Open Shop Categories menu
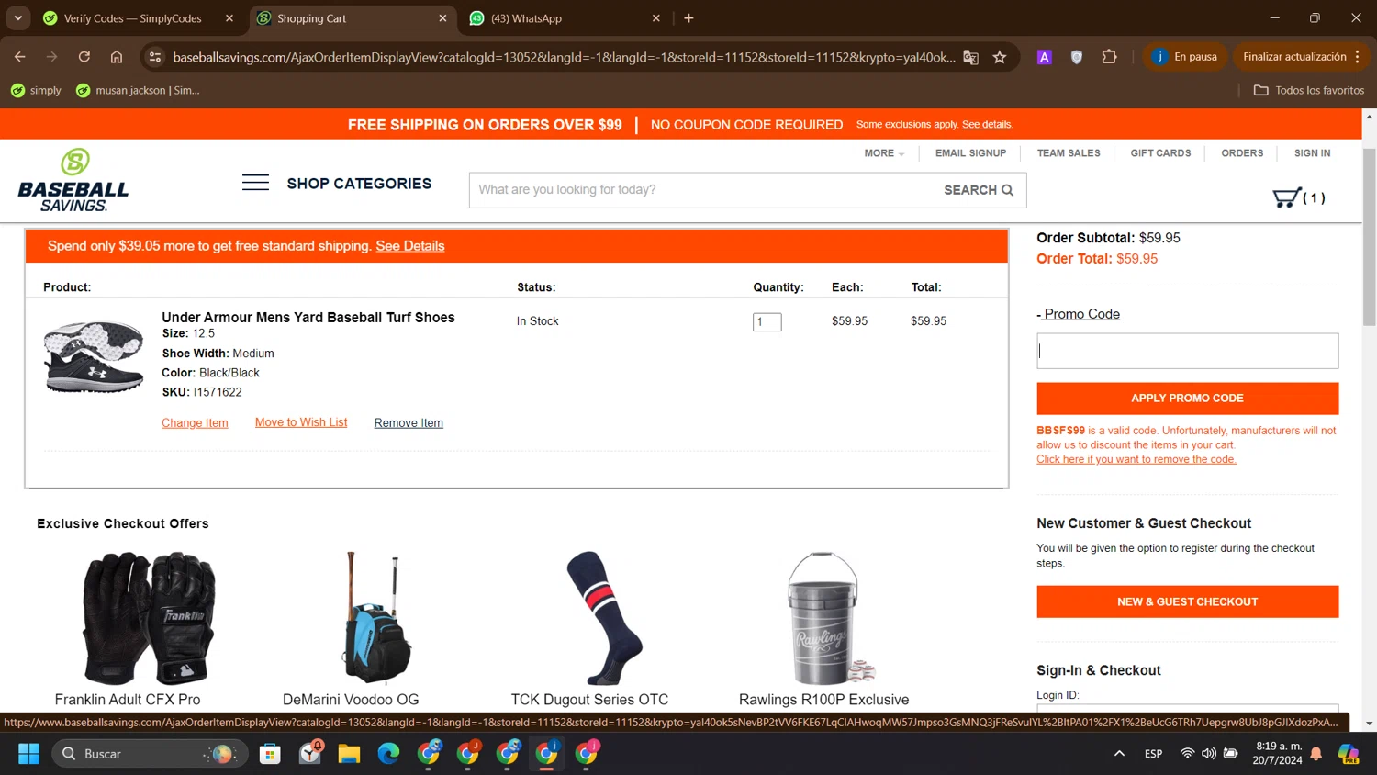This screenshot has height=775, width=1377. coord(359,184)
